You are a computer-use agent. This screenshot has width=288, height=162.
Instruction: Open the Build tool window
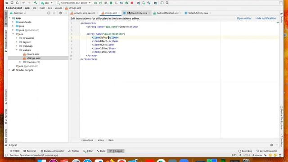point(101,151)
